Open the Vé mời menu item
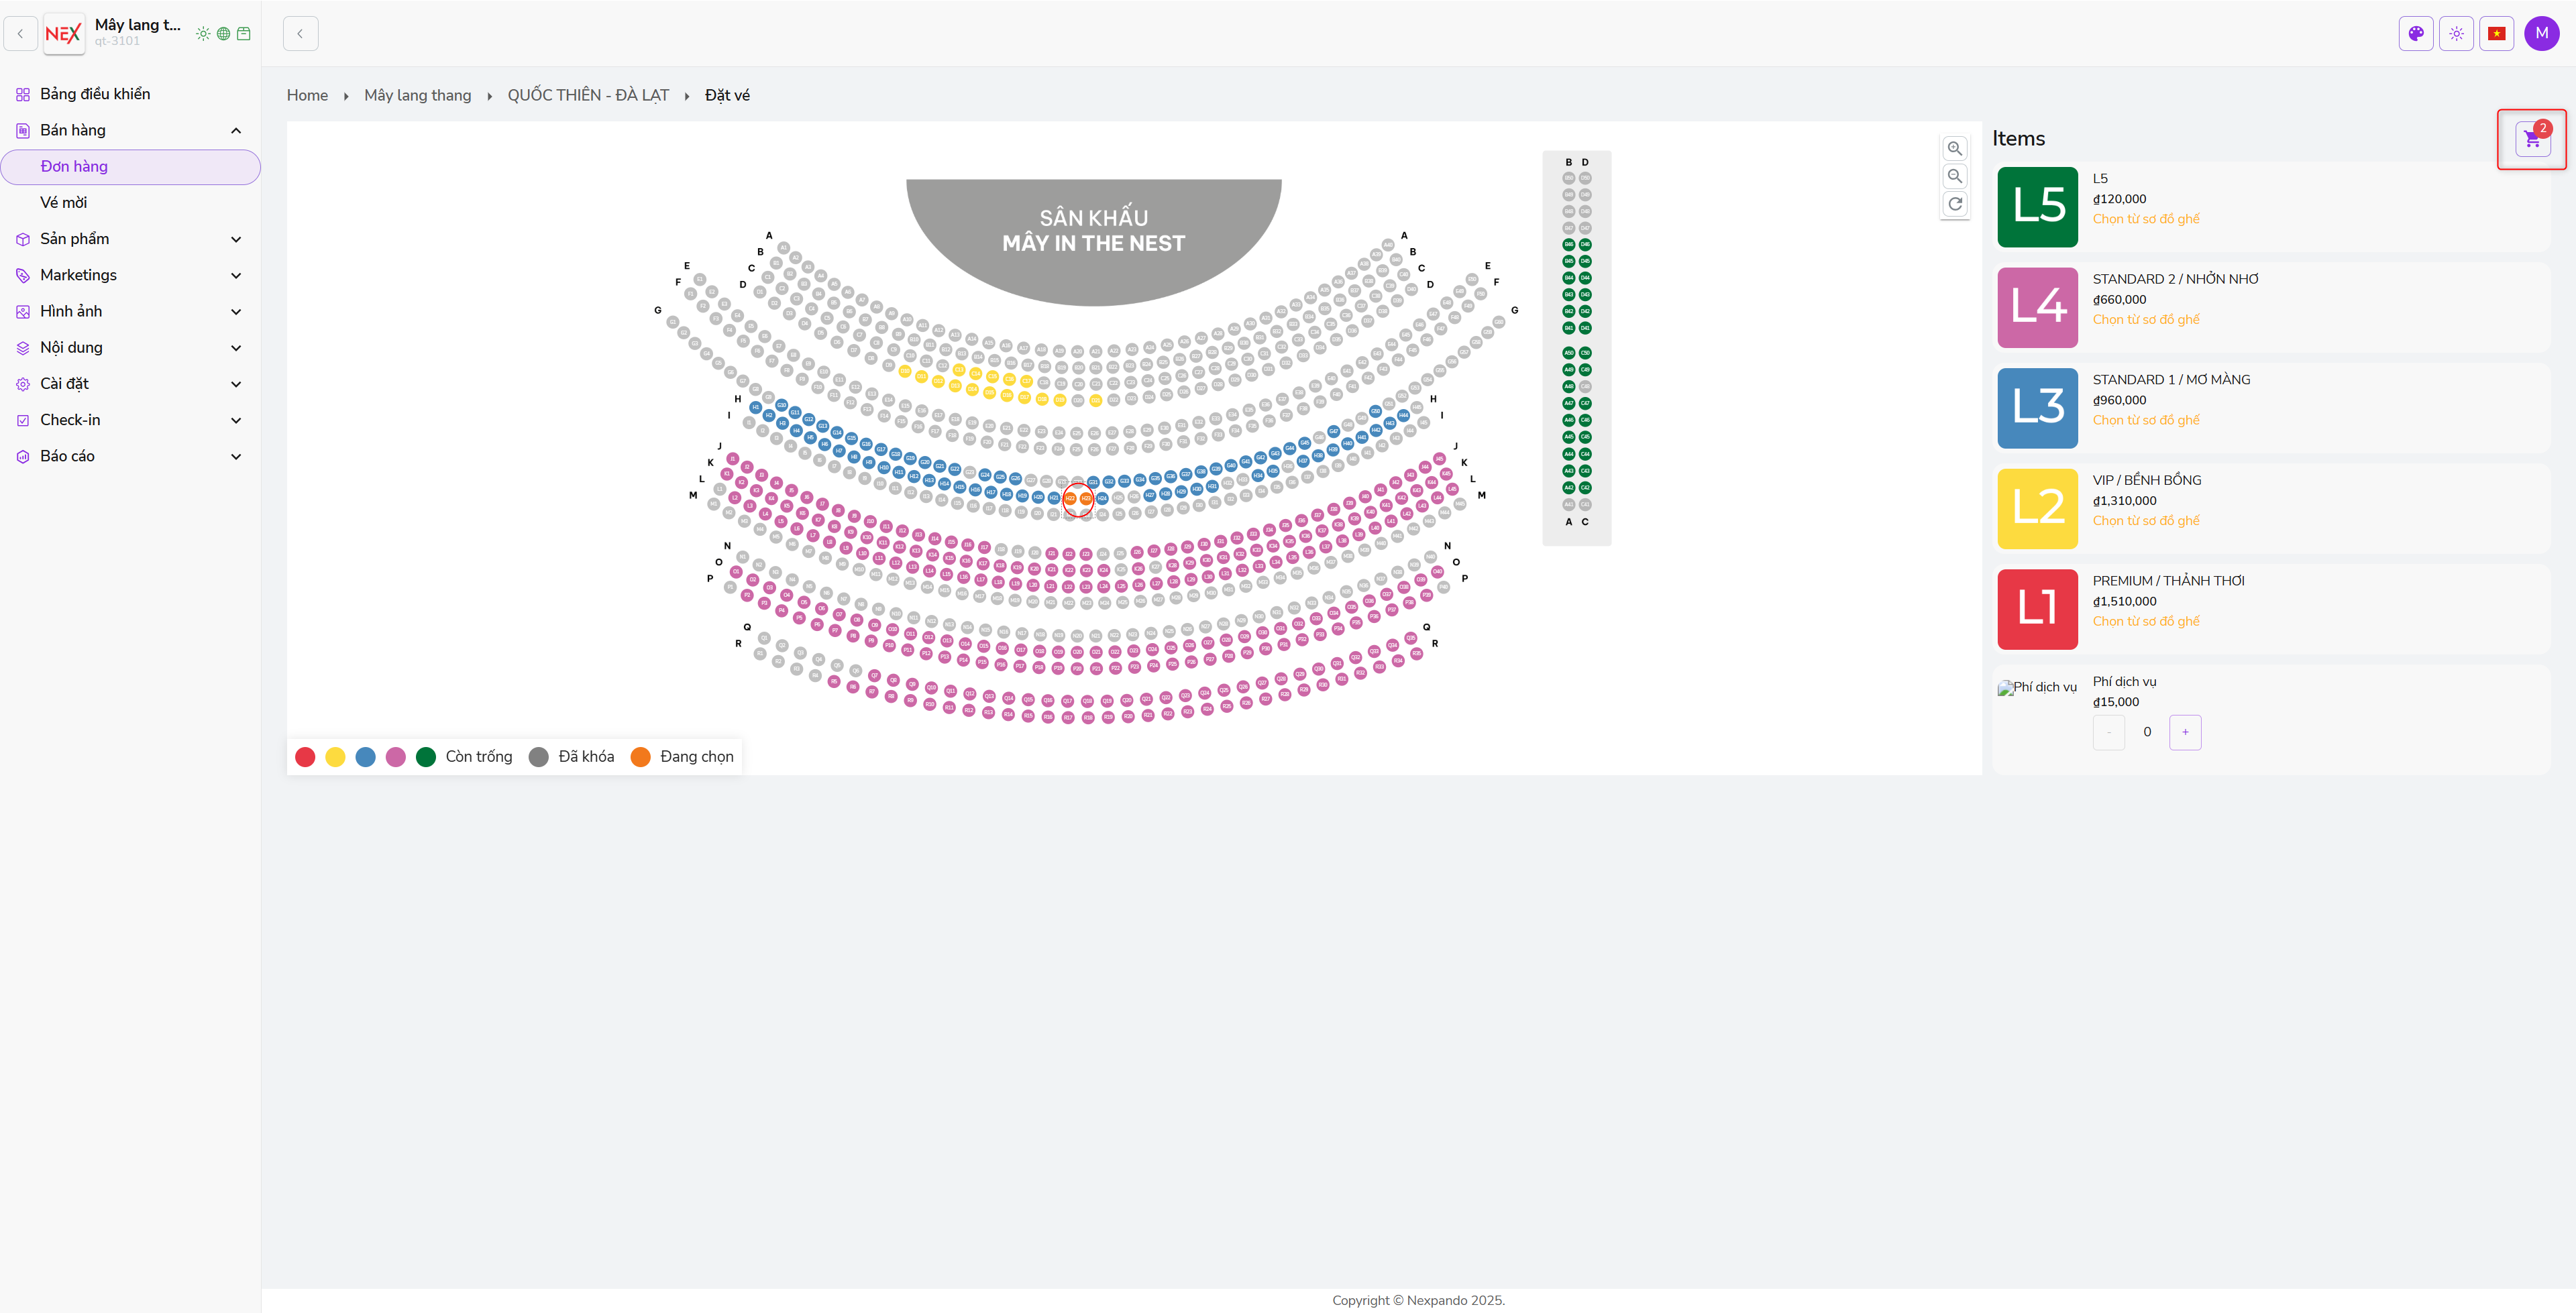The width and height of the screenshot is (2576, 1313). coord(64,202)
